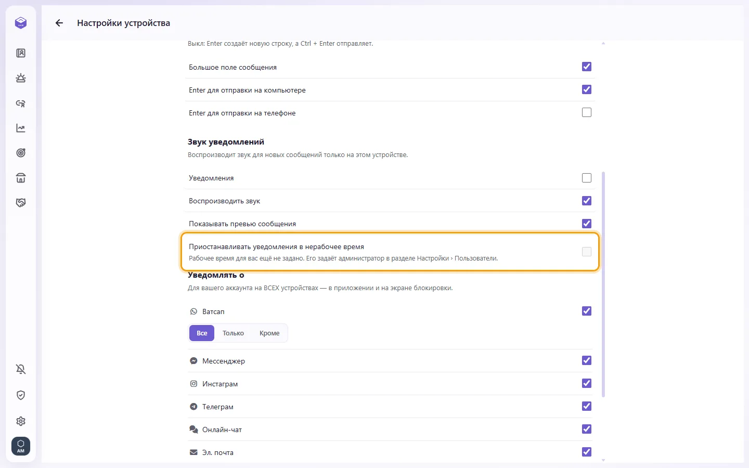Screen dimensions: 749x468
Task: Uncheck Телеграм notifications checkbox
Action: [587, 406]
